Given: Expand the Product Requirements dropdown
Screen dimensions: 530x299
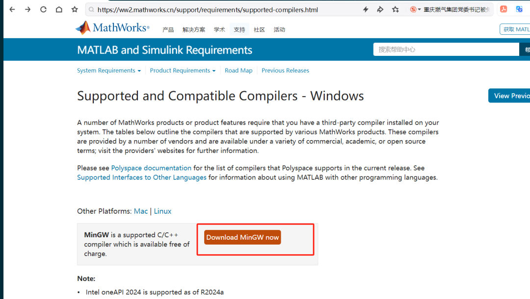Looking at the screenshot, I should [183, 71].
